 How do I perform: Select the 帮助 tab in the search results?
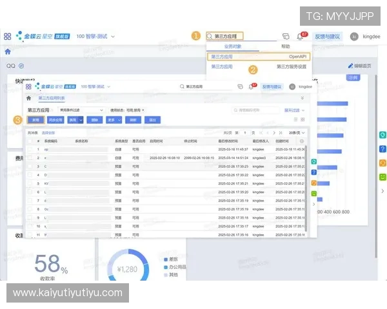[286, 46]
